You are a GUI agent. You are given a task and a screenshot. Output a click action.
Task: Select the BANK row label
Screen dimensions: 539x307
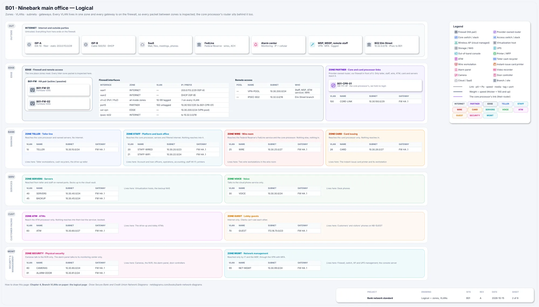[11, 132]
